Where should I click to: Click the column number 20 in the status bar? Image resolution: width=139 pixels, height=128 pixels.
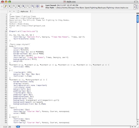[x=9, y=127]
